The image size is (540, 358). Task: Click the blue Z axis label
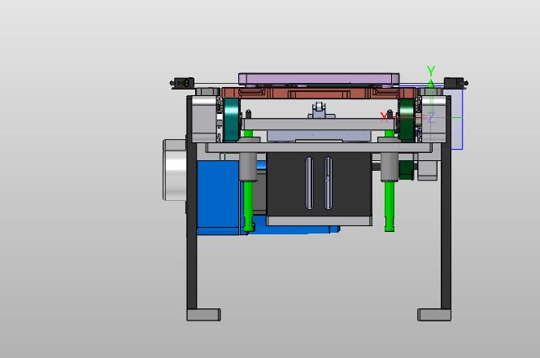pos(431,118)
